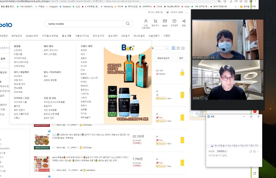
Task: Switch to medium grid view icon
Action: click(x=178, y=48)
